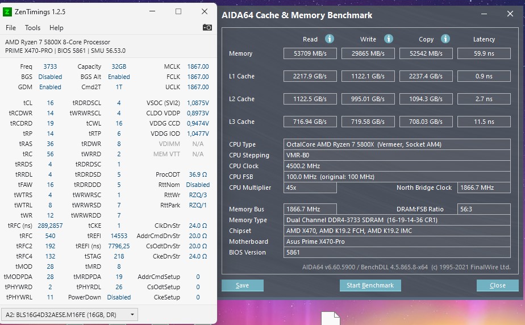Click the CPU Type field OctalCore AMD Ryzen

click(397, 144)
